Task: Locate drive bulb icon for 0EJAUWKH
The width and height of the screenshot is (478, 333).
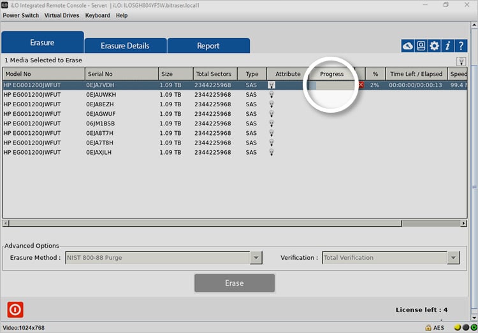Action: pos(272,95)
